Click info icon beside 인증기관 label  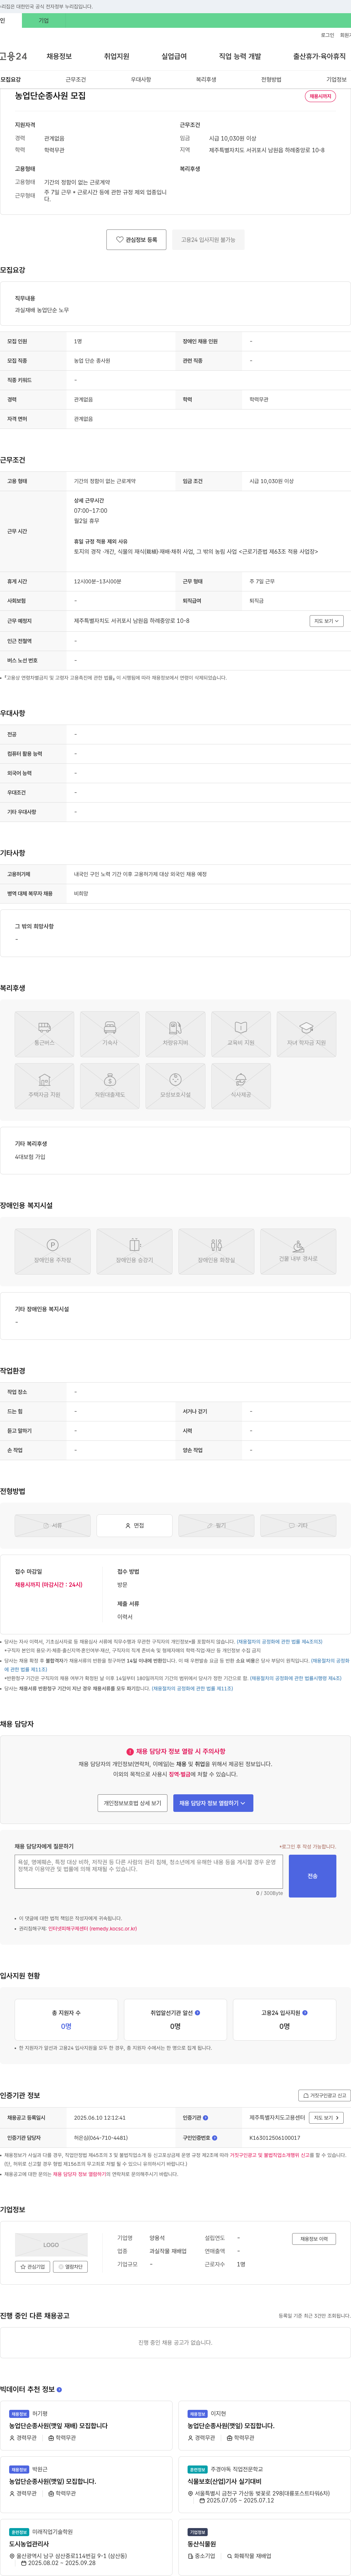(205, 2117)
